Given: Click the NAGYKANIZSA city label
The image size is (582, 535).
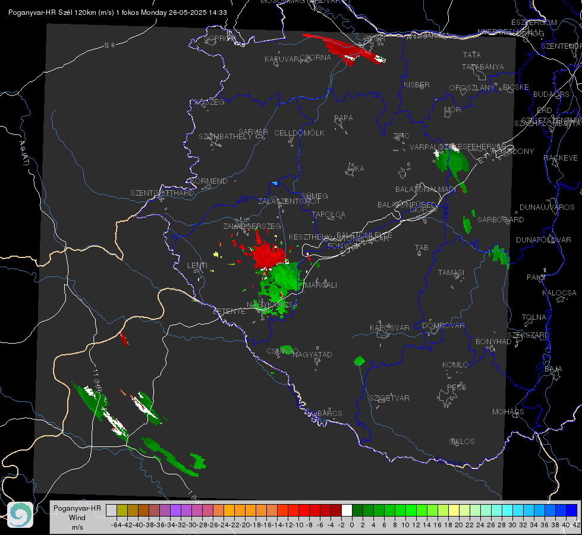Looking at the screenshot, I should 272,305.
